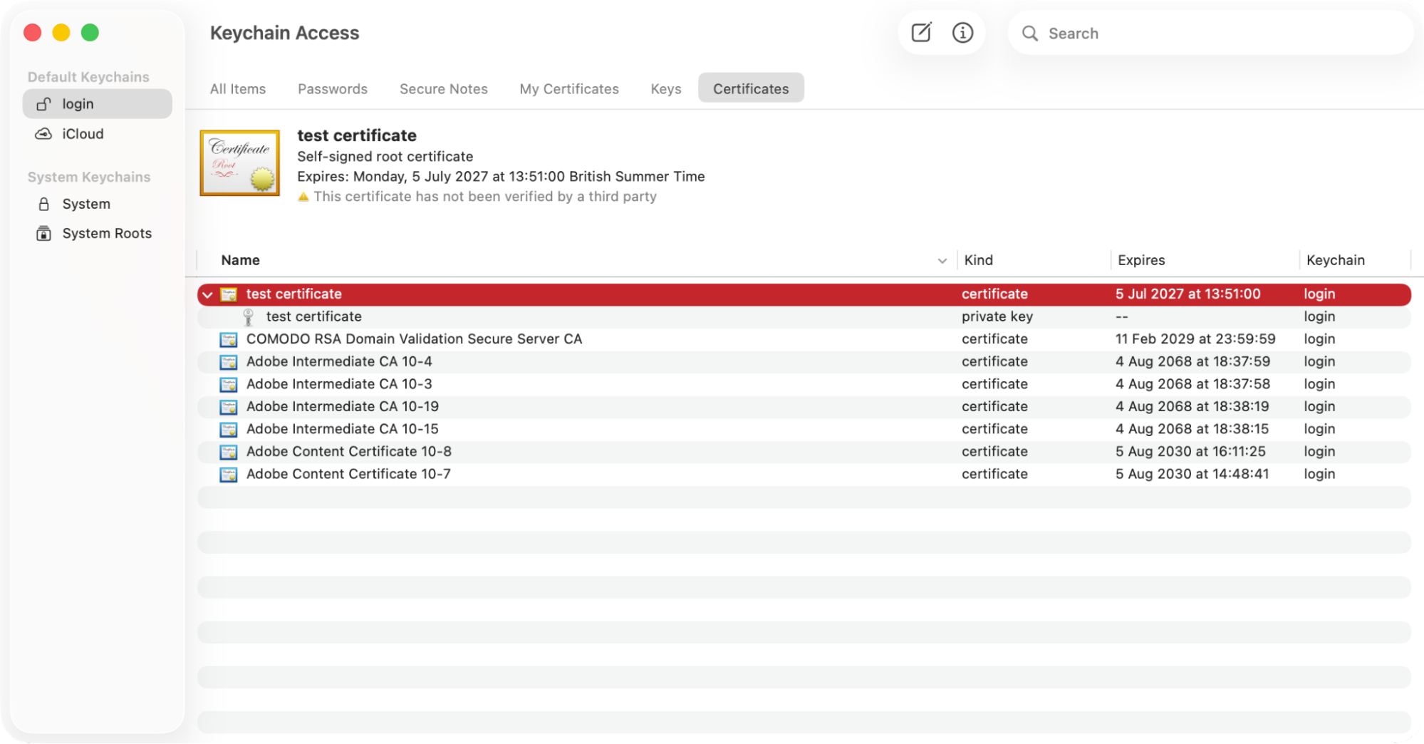Select the iCloud keychain

pyautogui.click(x=98, y=134)
